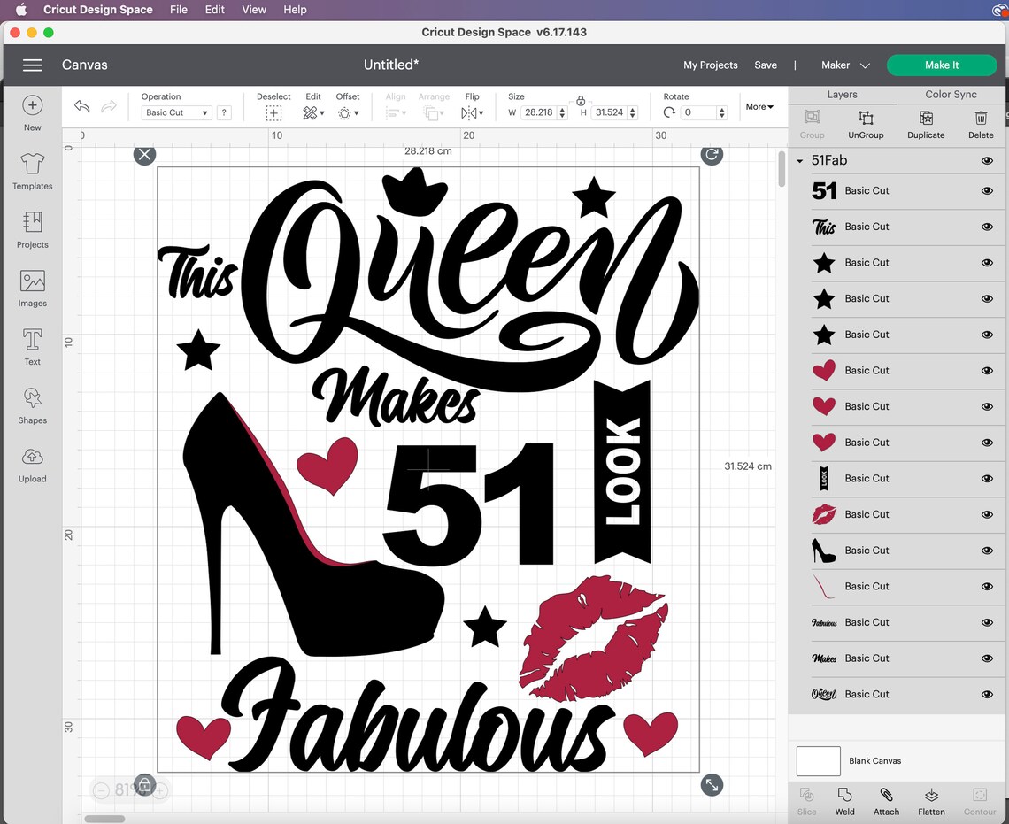Open the Operation dropdown showing Basic Cut
The width and height of the screenshot is (1009, 824).
coord(175,112)
